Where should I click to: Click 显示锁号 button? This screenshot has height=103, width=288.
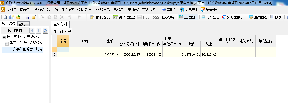click(168, 17)
